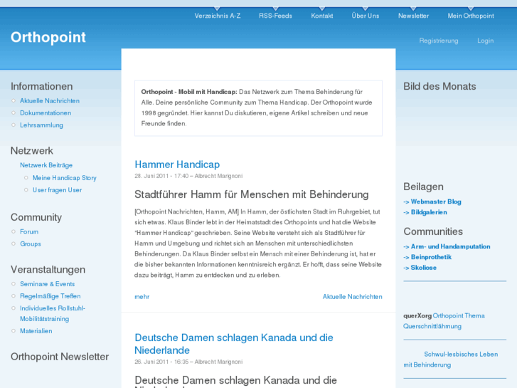Open Netzwerk Beiträge in the sidebar
The height and width of the screenshot is (388, 517).
pyautogui.click(x=46, y=165)
